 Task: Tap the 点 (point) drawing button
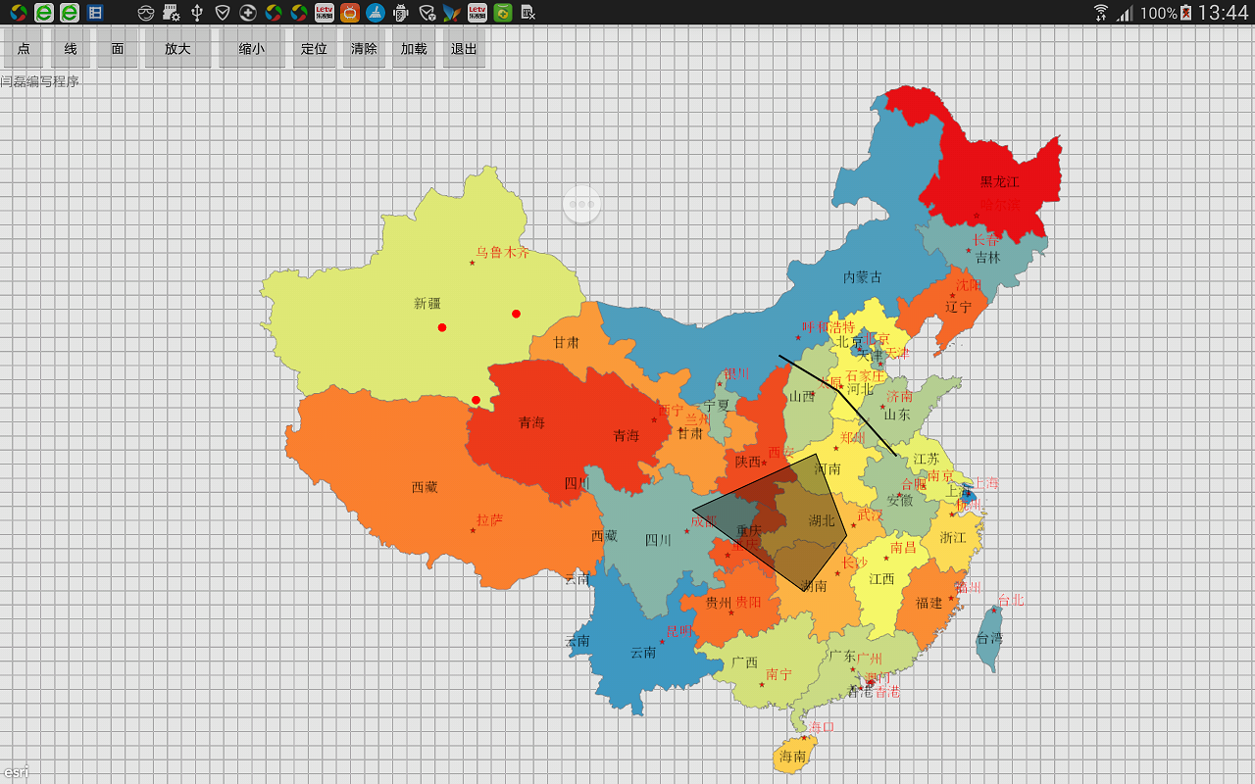[x=24, y=48]
